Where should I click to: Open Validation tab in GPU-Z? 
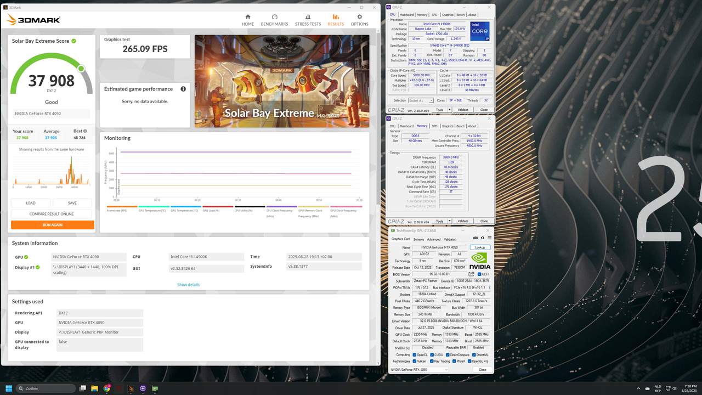[450, 239]
